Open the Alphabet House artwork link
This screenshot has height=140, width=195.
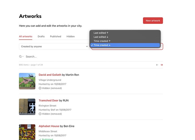[49, 126]
